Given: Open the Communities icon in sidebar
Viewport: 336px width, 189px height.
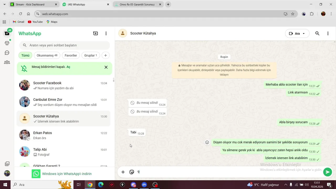Looking at the screenshot, I should 7,62.
